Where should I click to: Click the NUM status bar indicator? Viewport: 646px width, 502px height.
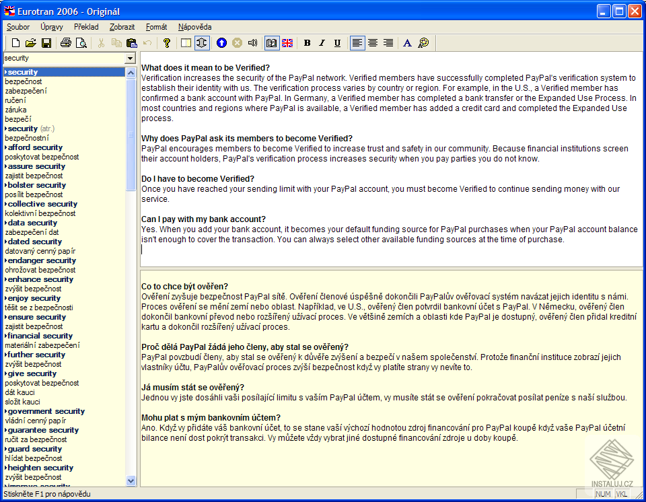[603, 494]
